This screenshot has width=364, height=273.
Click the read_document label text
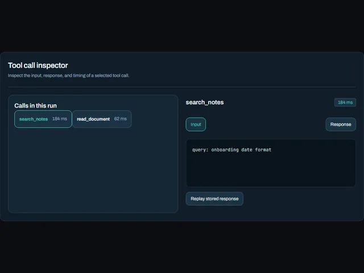click(x=93, y=119)
